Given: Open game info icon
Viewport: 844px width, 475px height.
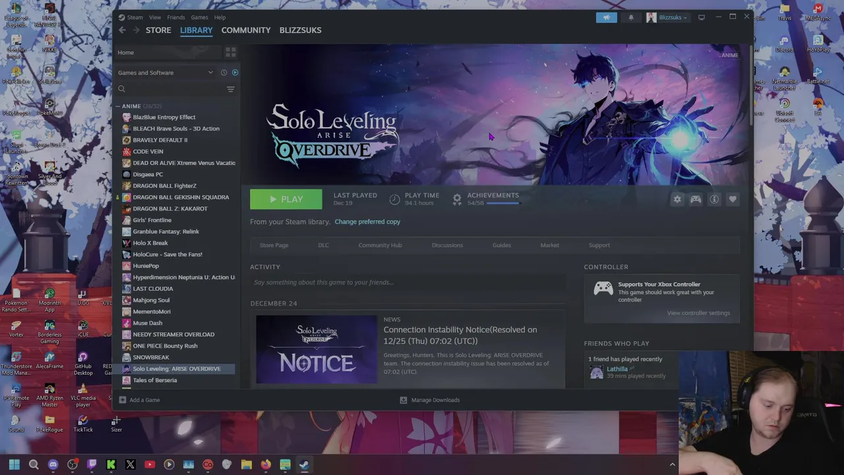Looking at the screenshot, I should (714, 199).
